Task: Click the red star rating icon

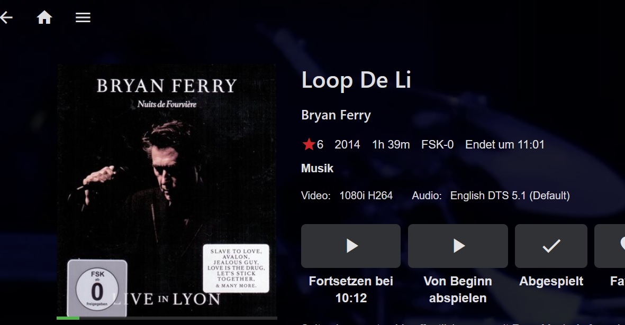Action: (x=309, y=144)
